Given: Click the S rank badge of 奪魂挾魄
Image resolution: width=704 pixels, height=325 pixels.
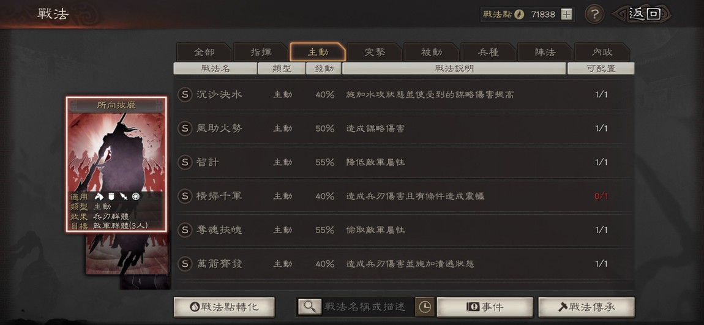Looking at the screenshot, I should 184,230.
